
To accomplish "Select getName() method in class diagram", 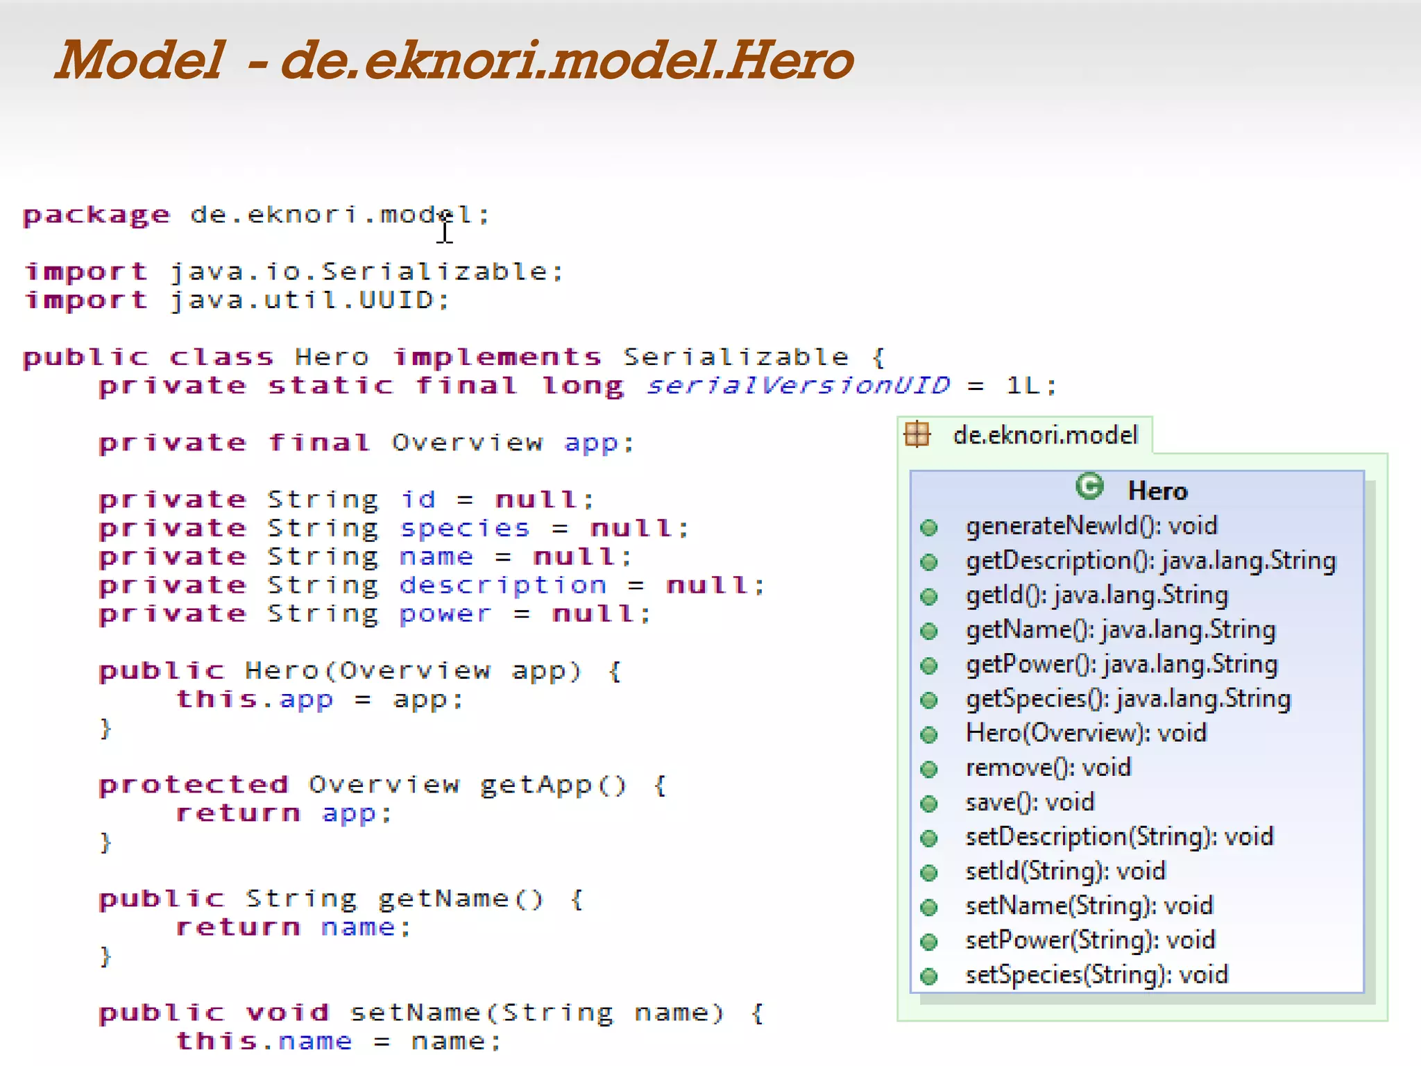I will point(1120,630).
